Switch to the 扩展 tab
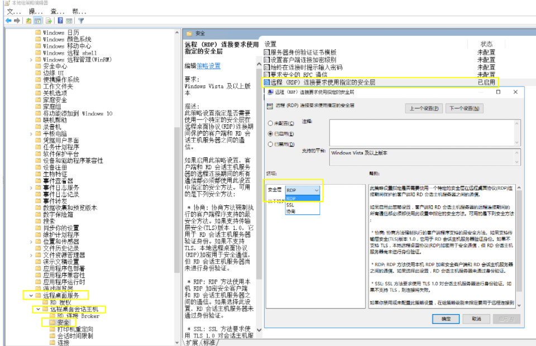 tap(192, 342)
